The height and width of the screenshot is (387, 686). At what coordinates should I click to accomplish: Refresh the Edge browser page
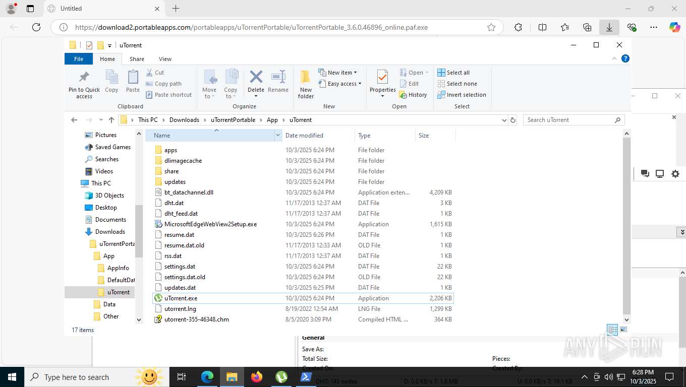point(36,27)
